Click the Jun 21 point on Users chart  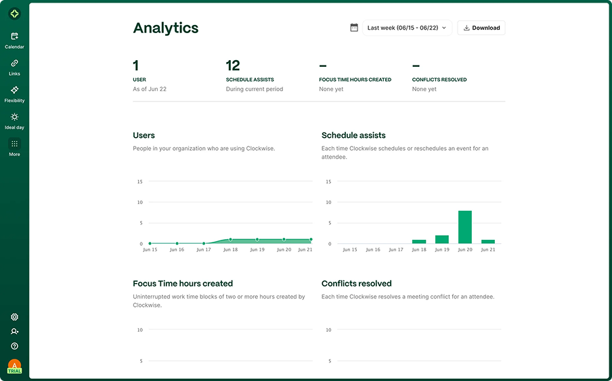point(311,239)
